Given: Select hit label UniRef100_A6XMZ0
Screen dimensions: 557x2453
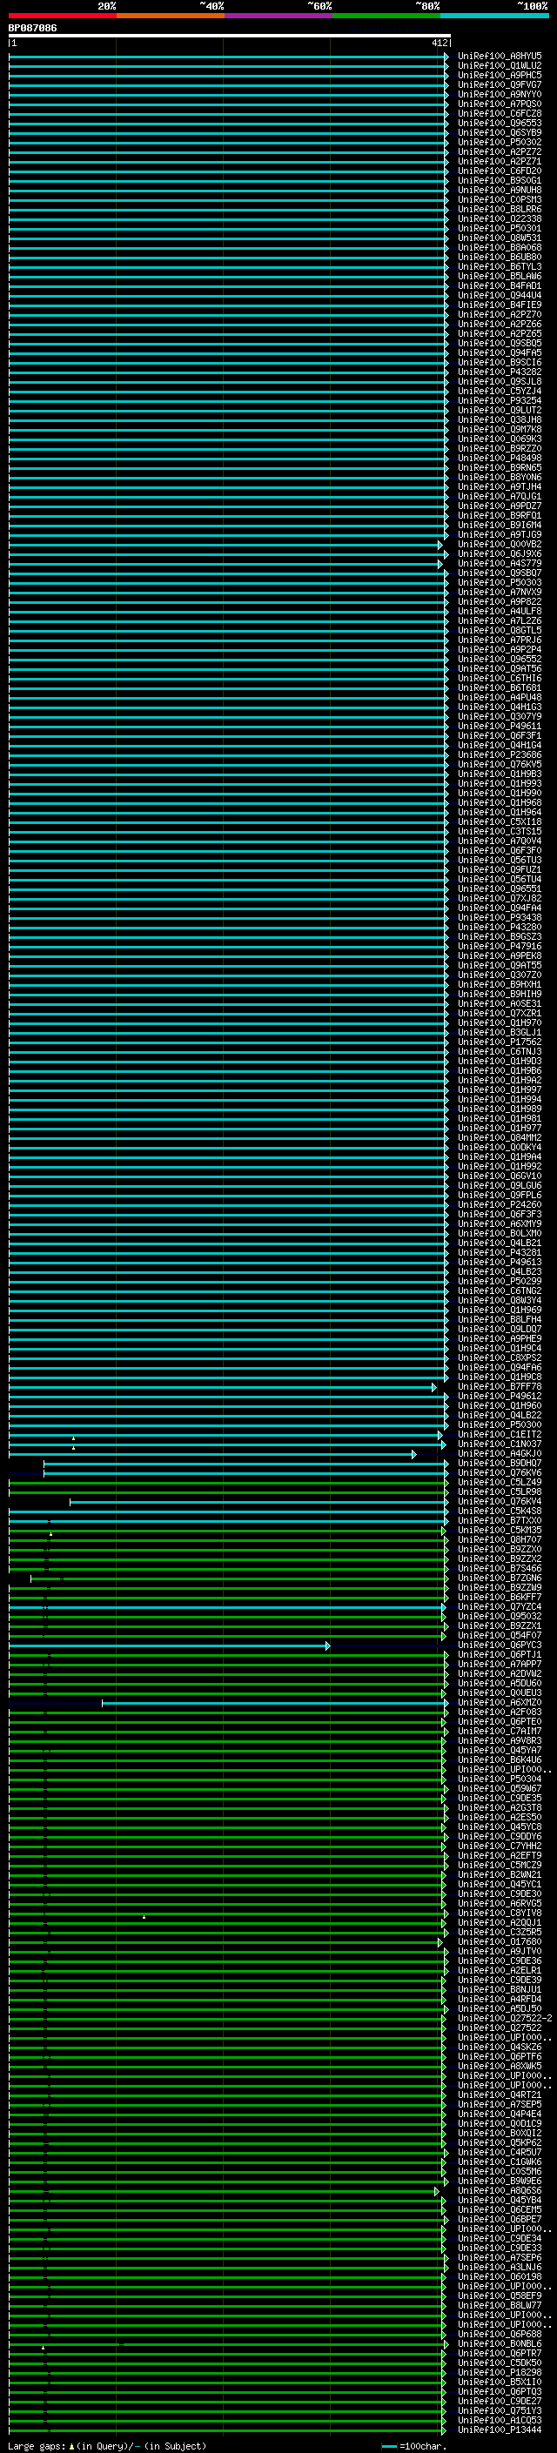Looking at the screenshot, I should (x=500, y=1703).
